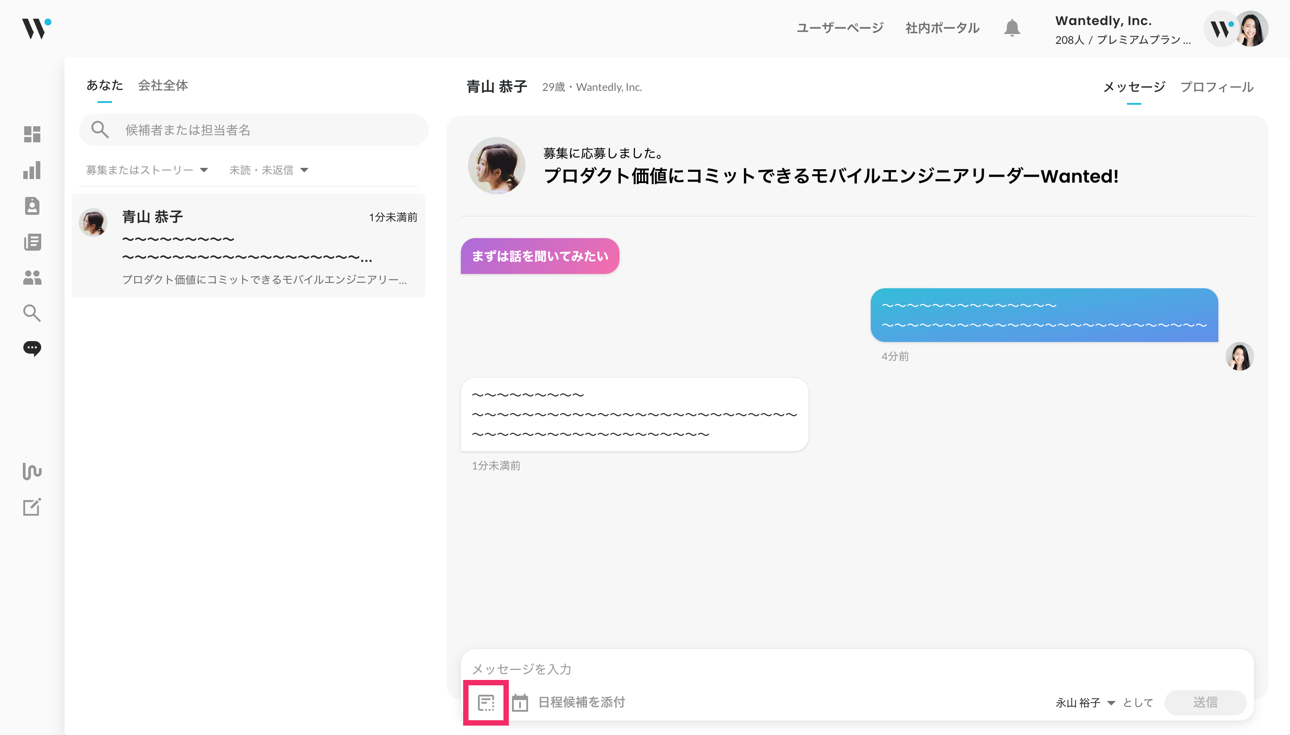
Task: Click the compose edit icon in sidebar
Action: click(32, 507)
